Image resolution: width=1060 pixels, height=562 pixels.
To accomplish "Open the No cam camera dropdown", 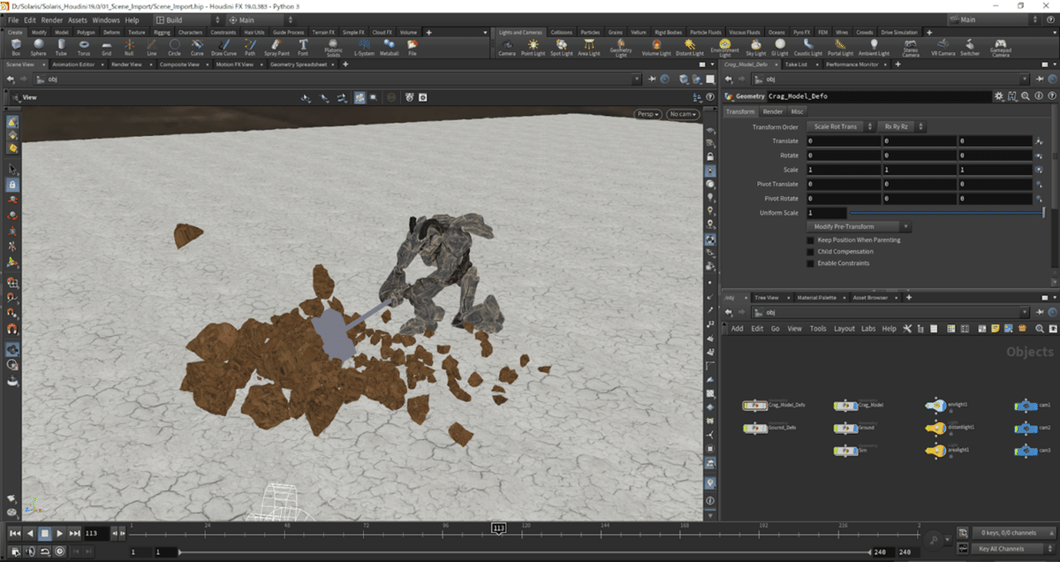I will pyautogui.click(x=682, y=114).
